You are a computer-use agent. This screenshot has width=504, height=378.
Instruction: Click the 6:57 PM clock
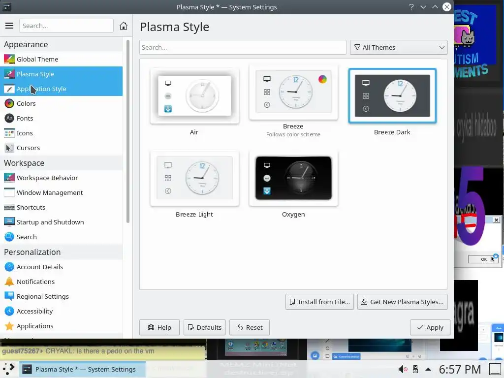(x=460, y=369)
